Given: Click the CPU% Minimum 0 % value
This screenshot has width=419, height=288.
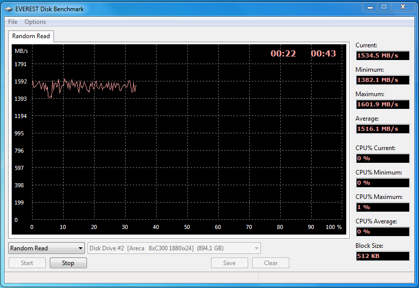Looking at the screenshot, I should (x=383, y=183).
